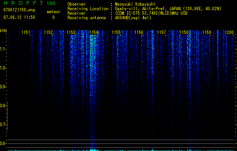Click the 1153 time marker
Image resolution: width=237 pixels, height=151 pixels.
pyautogui.click(x=71, y=32)
